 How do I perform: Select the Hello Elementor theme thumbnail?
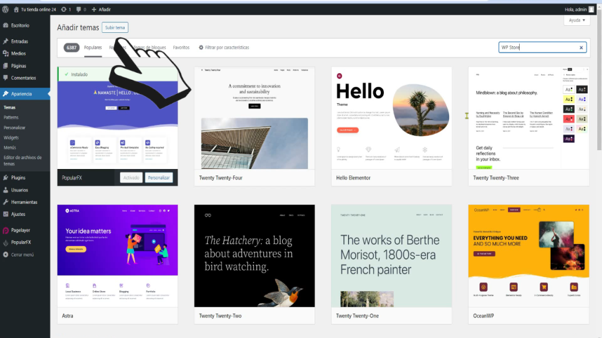click(x=392, y=118)
